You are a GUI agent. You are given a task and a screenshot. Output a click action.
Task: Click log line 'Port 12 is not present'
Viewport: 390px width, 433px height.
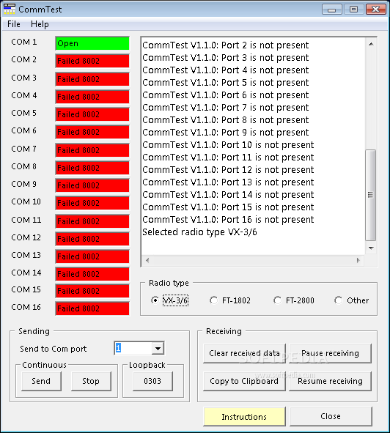[x=228, y=169]
